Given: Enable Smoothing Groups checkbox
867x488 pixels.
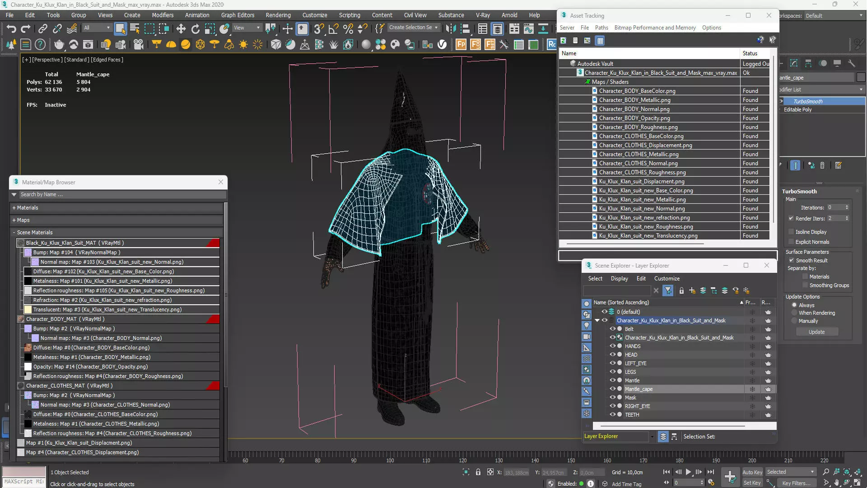Looking at the screenshot, I should (x=805, y=285).
